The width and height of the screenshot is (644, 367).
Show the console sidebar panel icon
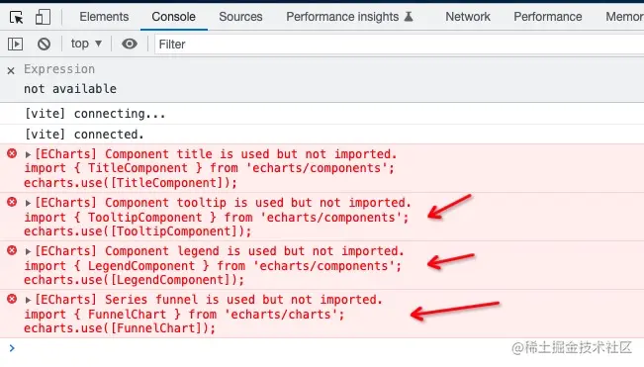pos(15,44)
